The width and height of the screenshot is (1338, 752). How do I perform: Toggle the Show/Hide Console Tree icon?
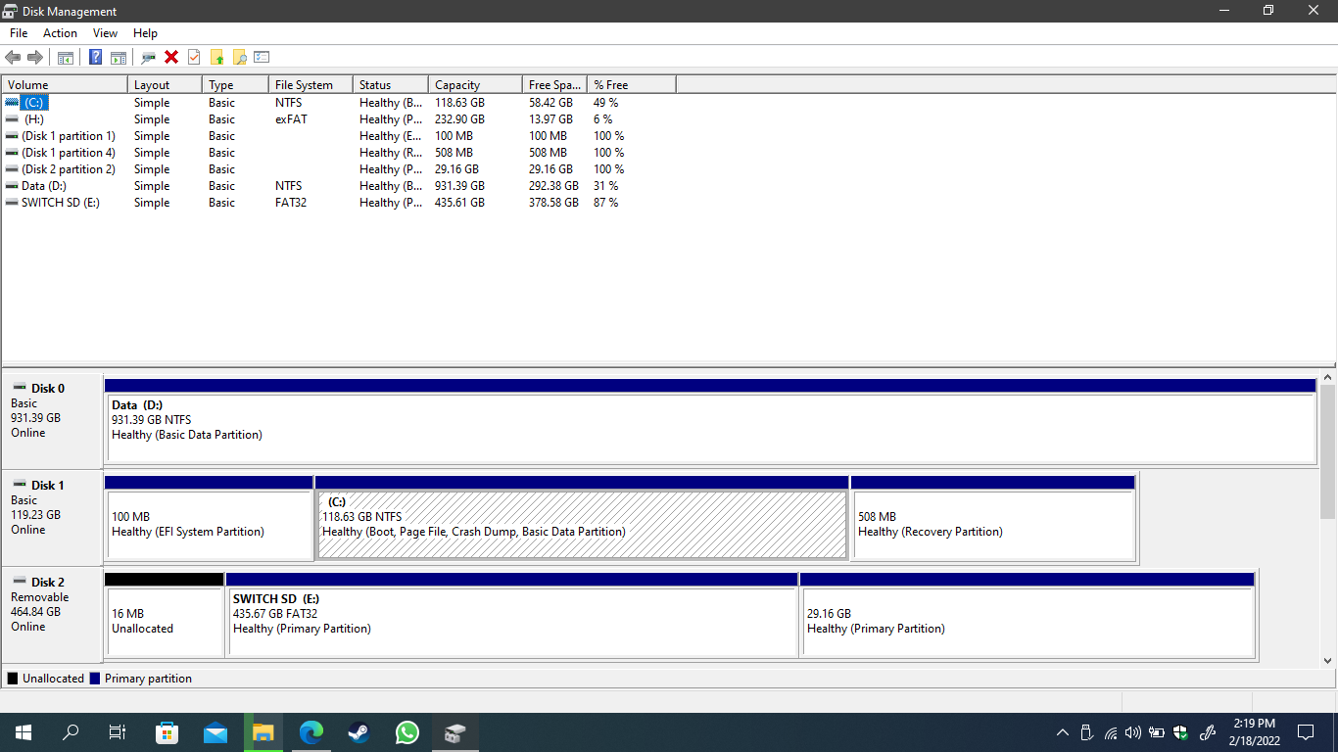click(66, 57)
